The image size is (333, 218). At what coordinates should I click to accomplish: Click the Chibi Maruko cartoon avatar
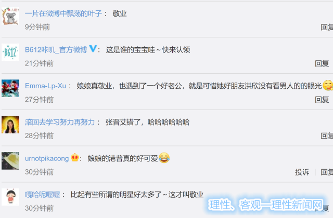[x=10, y=197]
